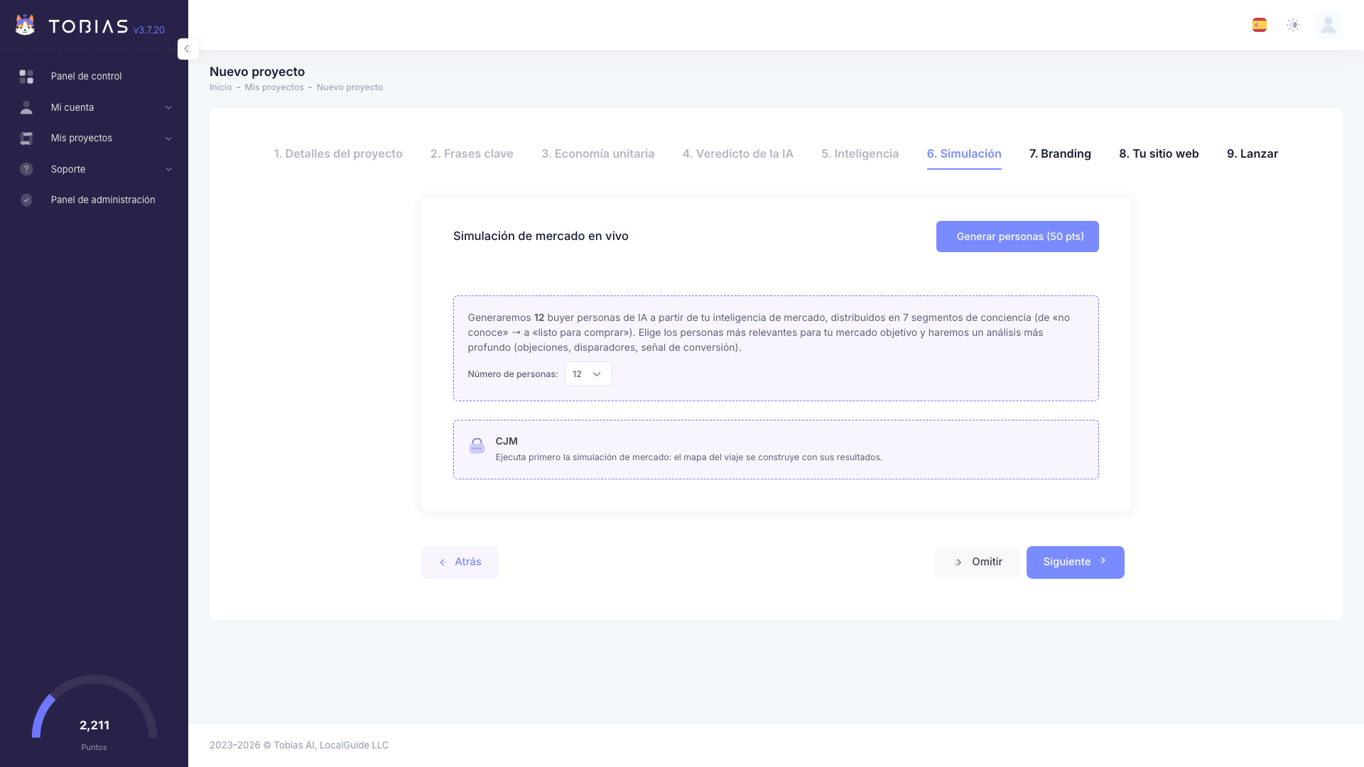Click the Panel de control grid icon
This screenshot has height=767, width=1364.
(26, 76)
